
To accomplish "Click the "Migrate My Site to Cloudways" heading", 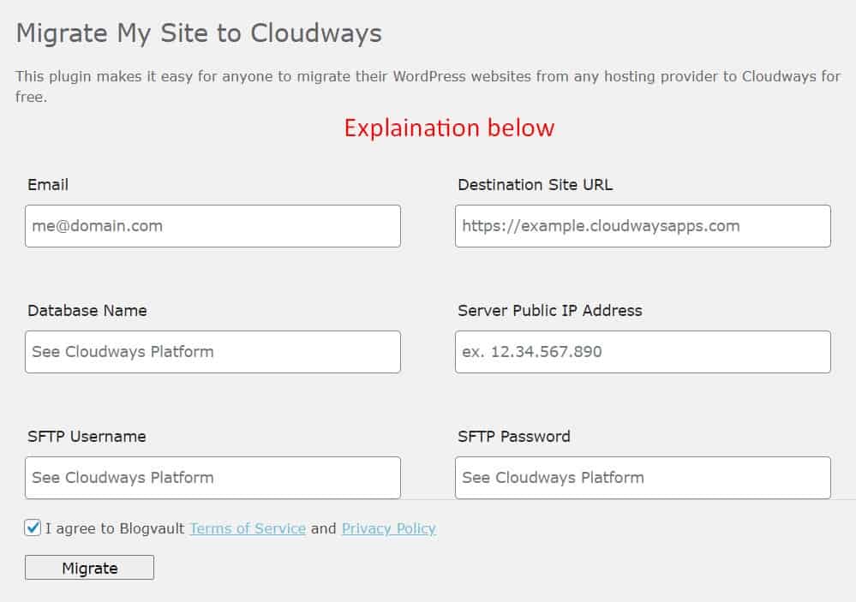I will click(x=199, y=33).
